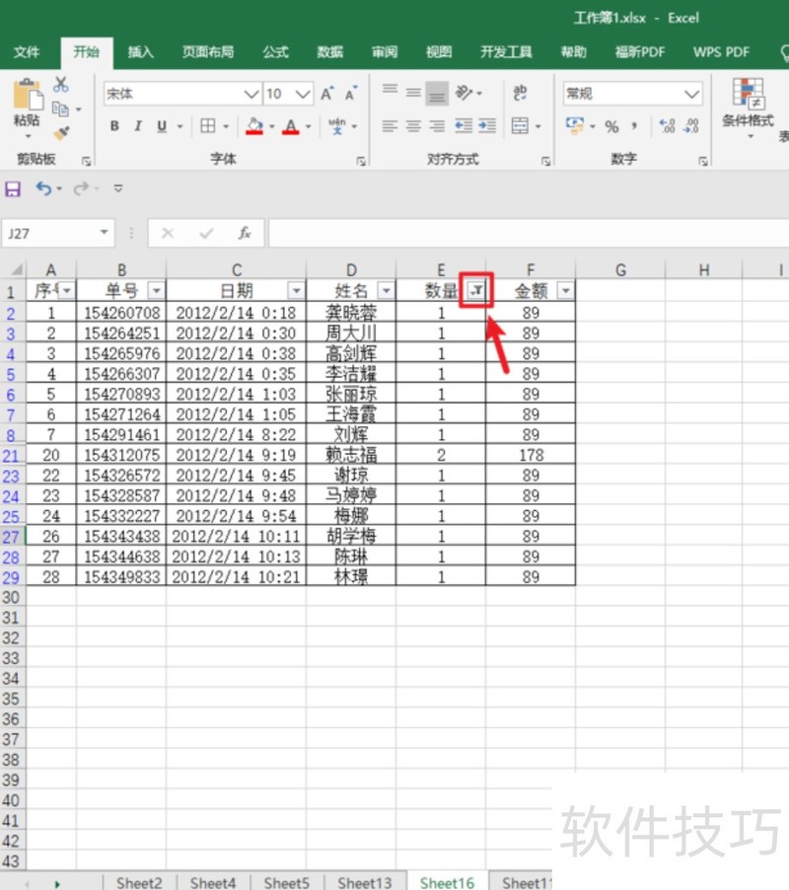Screen dimensions: 789x890
Task: Open the 文件 tab
Action: tap(26, 52)
